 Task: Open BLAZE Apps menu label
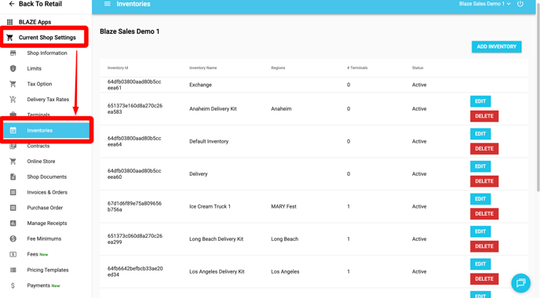tap(35, 22)
